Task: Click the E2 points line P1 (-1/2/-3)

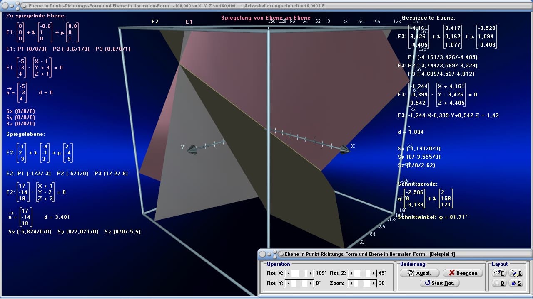Action: pyautogui.click(x=67, y=173)
